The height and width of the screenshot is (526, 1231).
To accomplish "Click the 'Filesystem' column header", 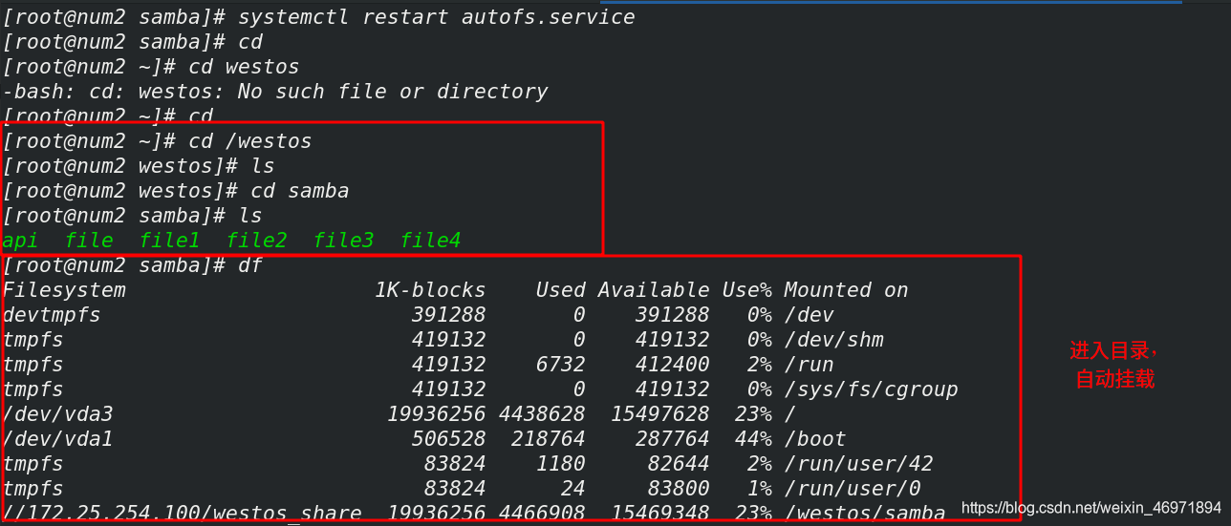I will 64,290.
